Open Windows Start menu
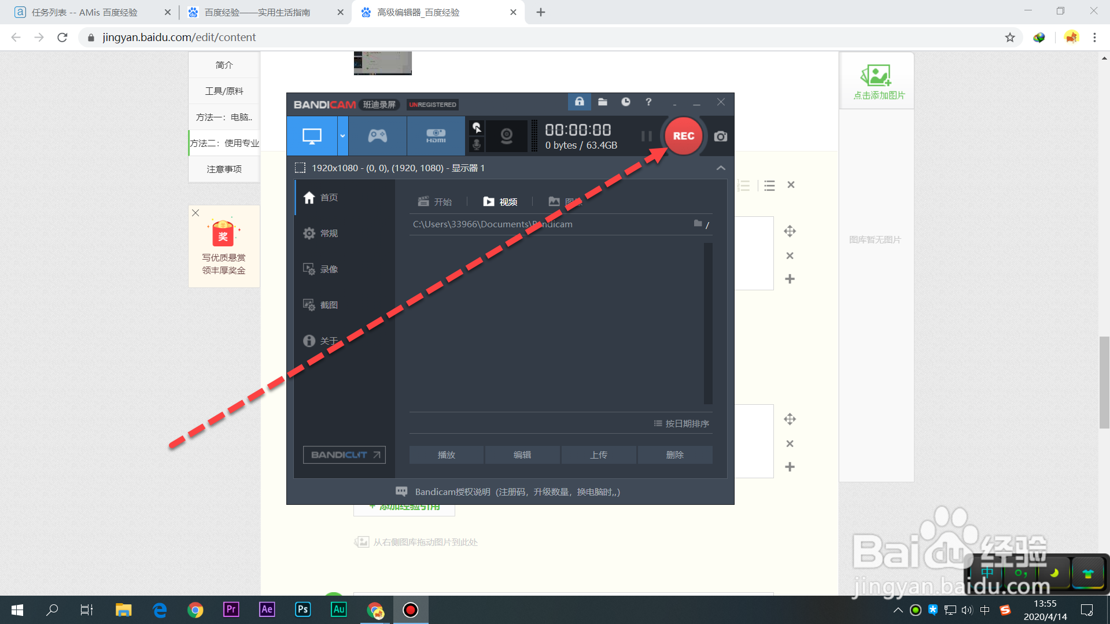The image size is (1110, 624). click(x=17, y=610)
